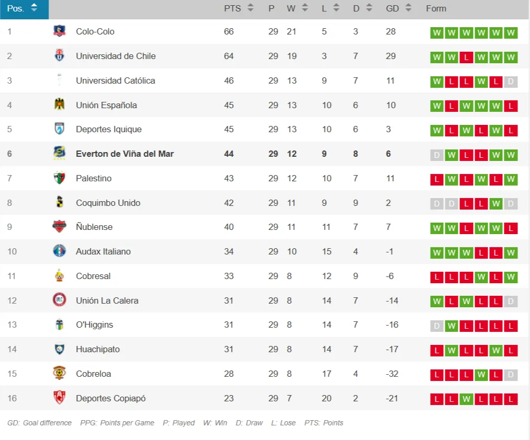Image resolution: width=530 pixels, height=440 pixels.
Task: Click the Deportes Iquique crest icon
Action: tap(60, 129)
